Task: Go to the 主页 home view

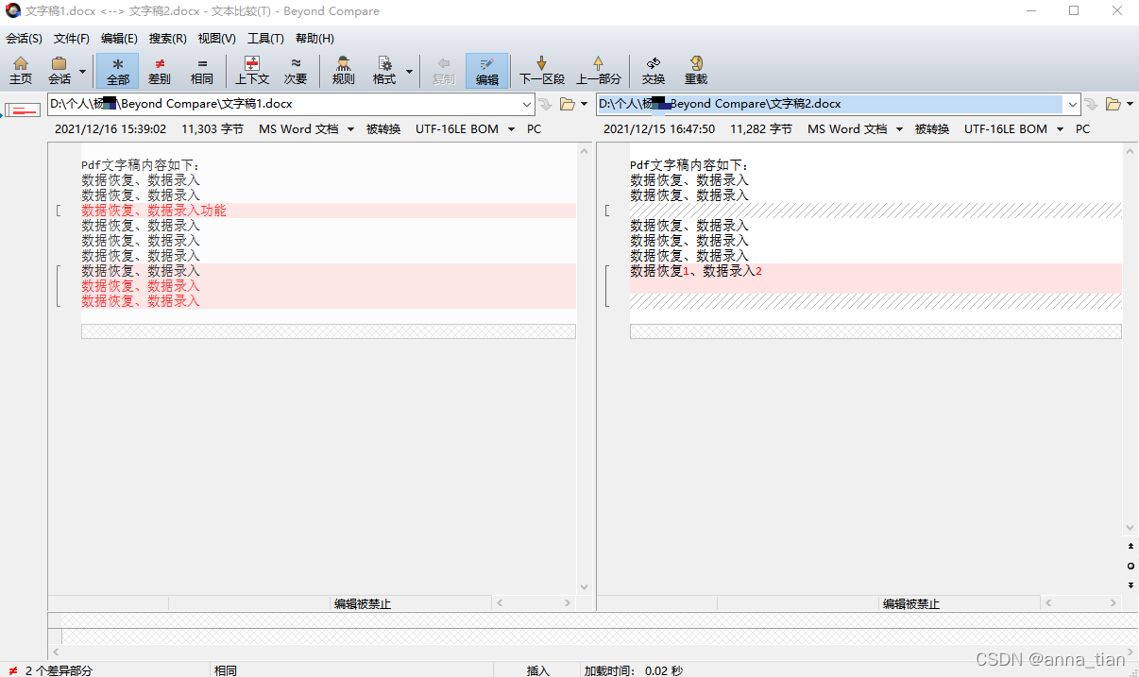Action: (21, 71)
